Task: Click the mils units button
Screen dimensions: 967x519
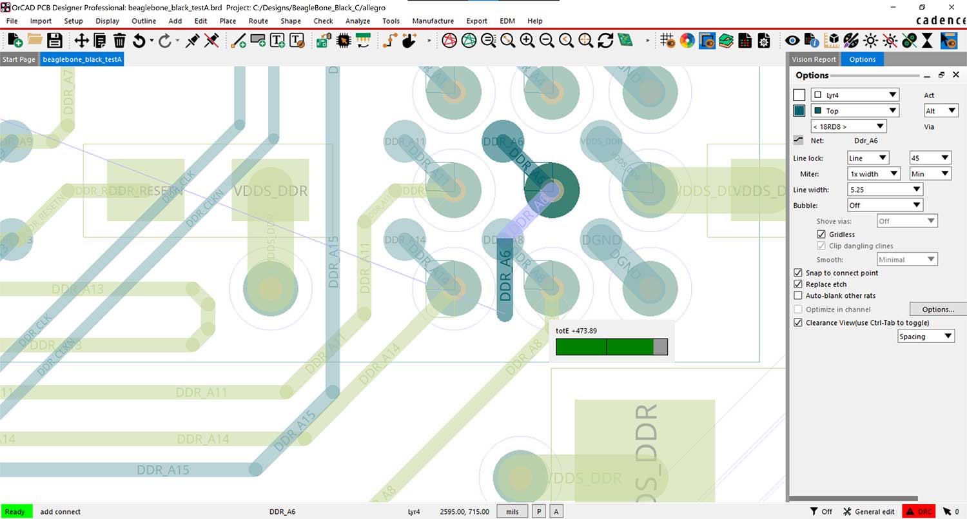Action: point(513,511)
